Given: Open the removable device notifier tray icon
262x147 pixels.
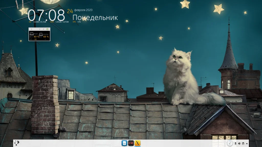Looking at the screenshot, I should click(x=235, y=143).
